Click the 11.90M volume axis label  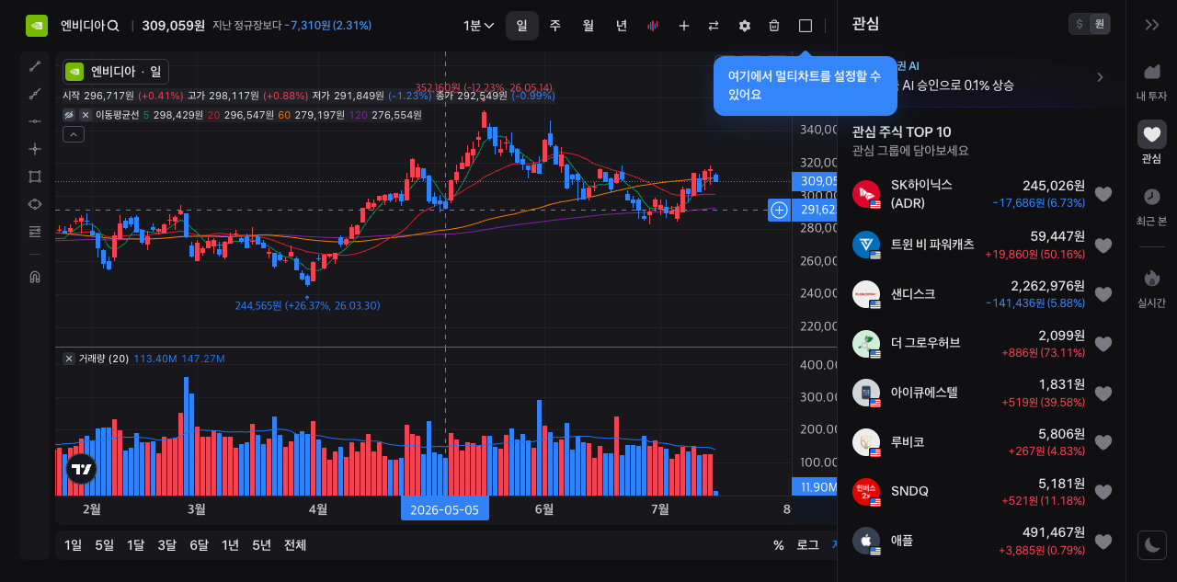[815, 487]
